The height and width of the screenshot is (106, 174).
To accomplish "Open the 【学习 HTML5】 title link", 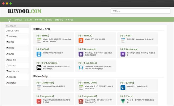I will point(85,36).
